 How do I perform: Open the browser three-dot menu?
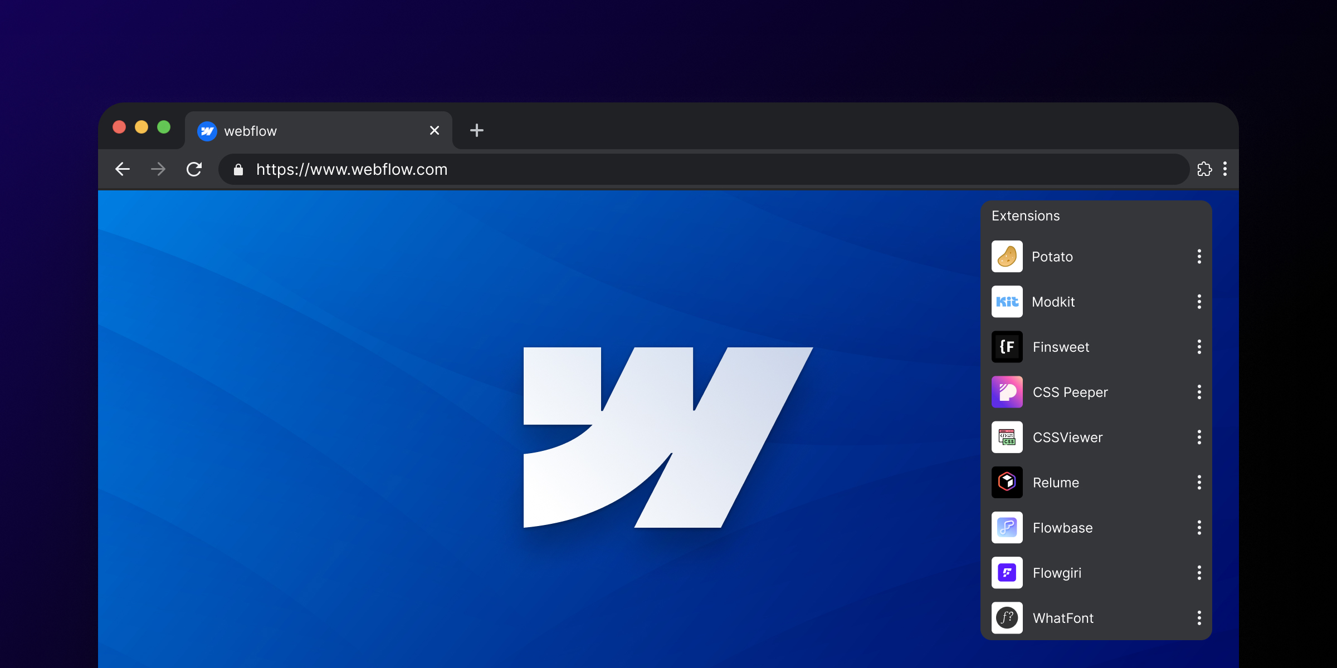point(1225,169)
